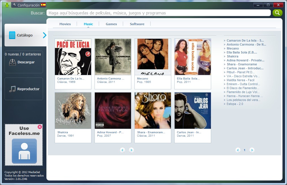Select 'Shara - Enamorame' in right list

click(242, 64)
